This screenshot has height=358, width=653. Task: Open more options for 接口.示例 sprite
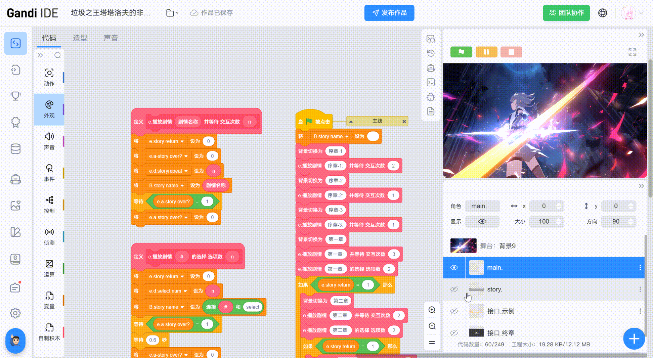point(640,311)
